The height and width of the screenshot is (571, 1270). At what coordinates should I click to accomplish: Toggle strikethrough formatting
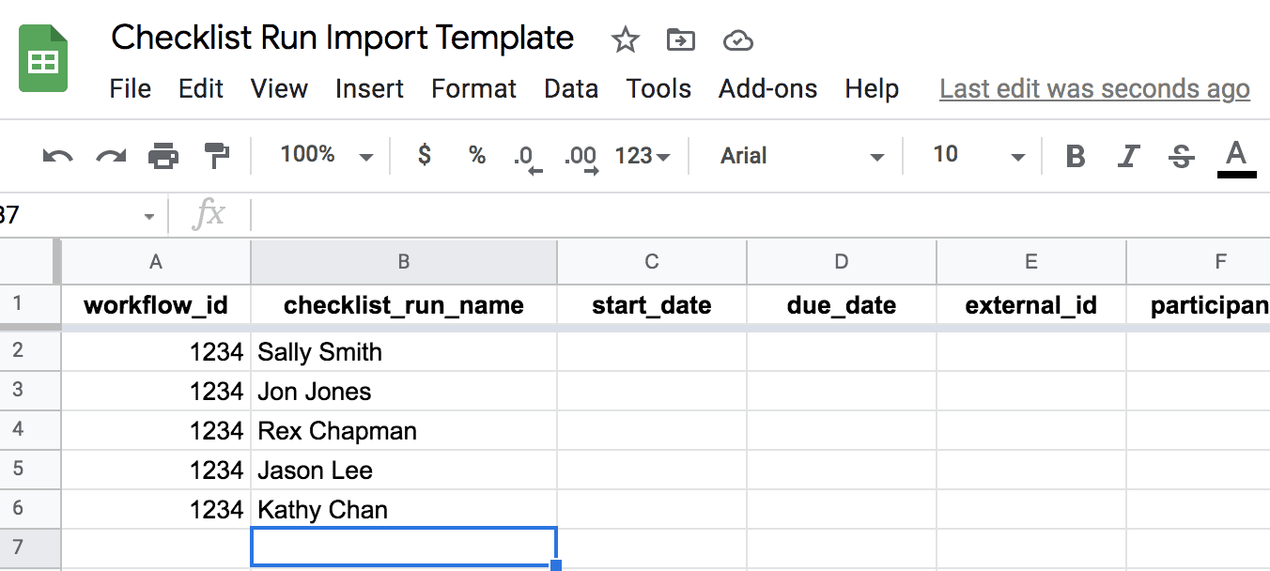[x=1182, y=156]
